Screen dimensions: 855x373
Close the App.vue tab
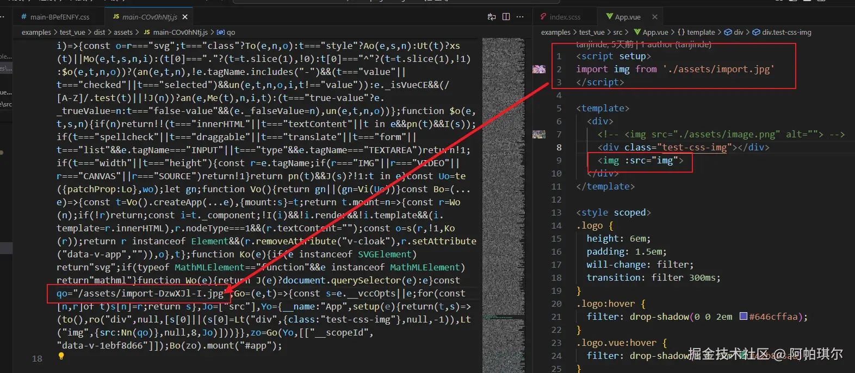pos(655,17)
